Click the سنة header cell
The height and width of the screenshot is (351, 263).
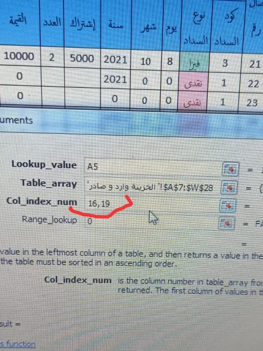pos(116,24)
